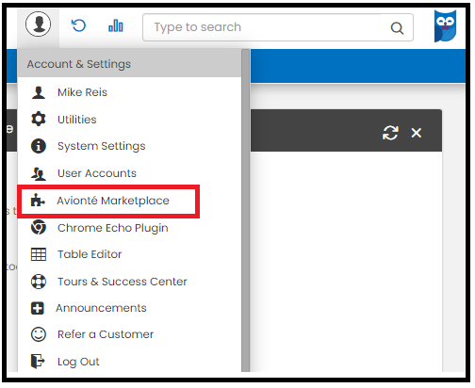475x388 pixels.
Task: Choose Log Out from the menu
Action: (78, 362)
